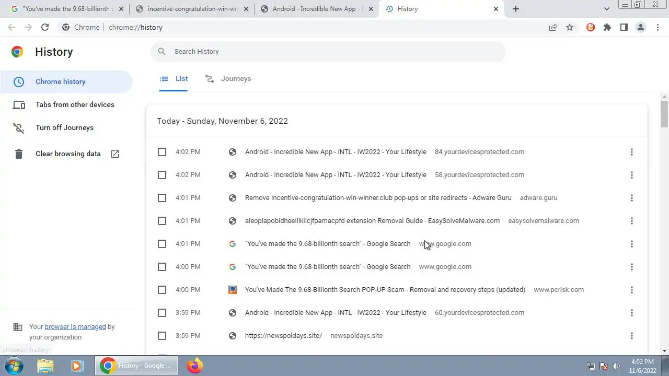Click the Action Center flag tray icon
The height and width of the screenshot is (376, 669).
tap(604, 366)
